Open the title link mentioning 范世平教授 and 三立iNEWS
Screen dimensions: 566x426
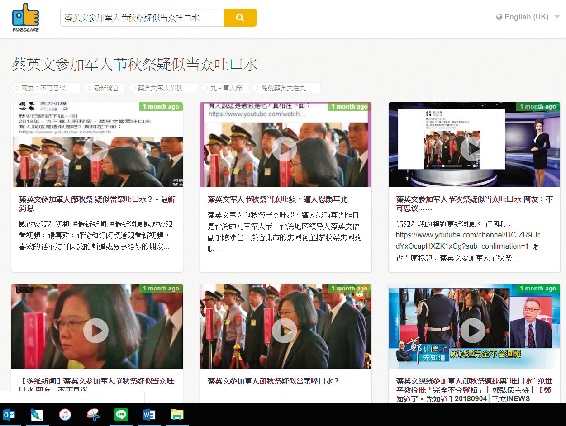click(x=473, y=390)
